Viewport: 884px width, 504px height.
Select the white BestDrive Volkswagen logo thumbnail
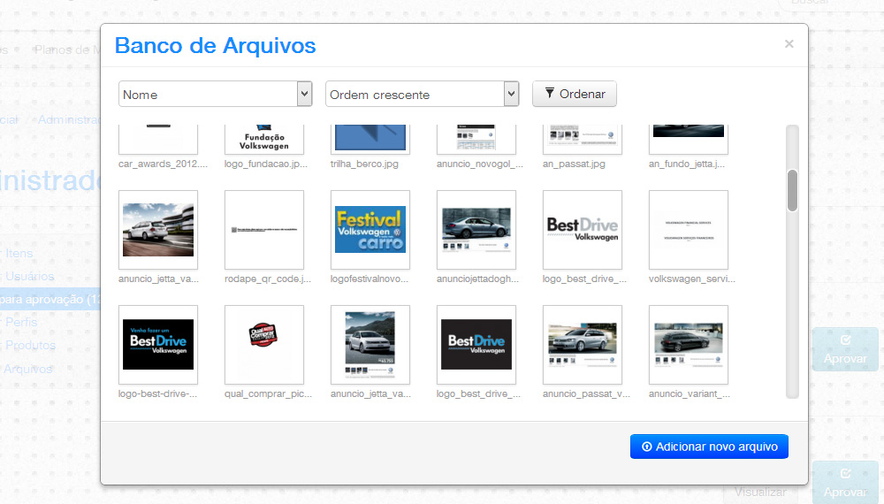[x=583, y=229]
